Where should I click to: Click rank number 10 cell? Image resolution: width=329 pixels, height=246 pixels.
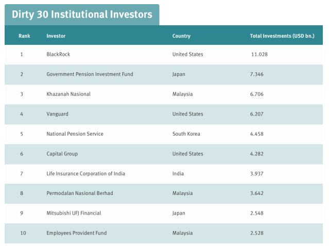[x=23, y=233]
